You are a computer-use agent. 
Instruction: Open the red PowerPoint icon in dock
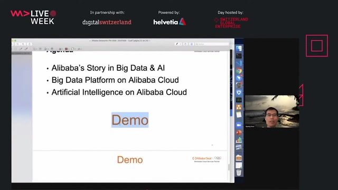[239, 132]
